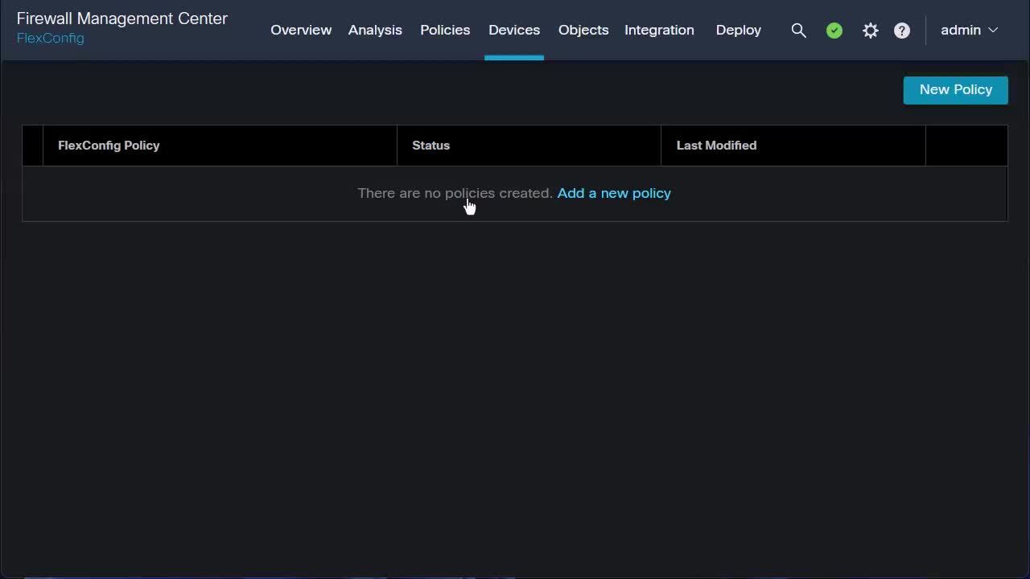Click the FlexConfig breadcrumb under the title
The image size is (1030, 579).
[x=50, y=38]
